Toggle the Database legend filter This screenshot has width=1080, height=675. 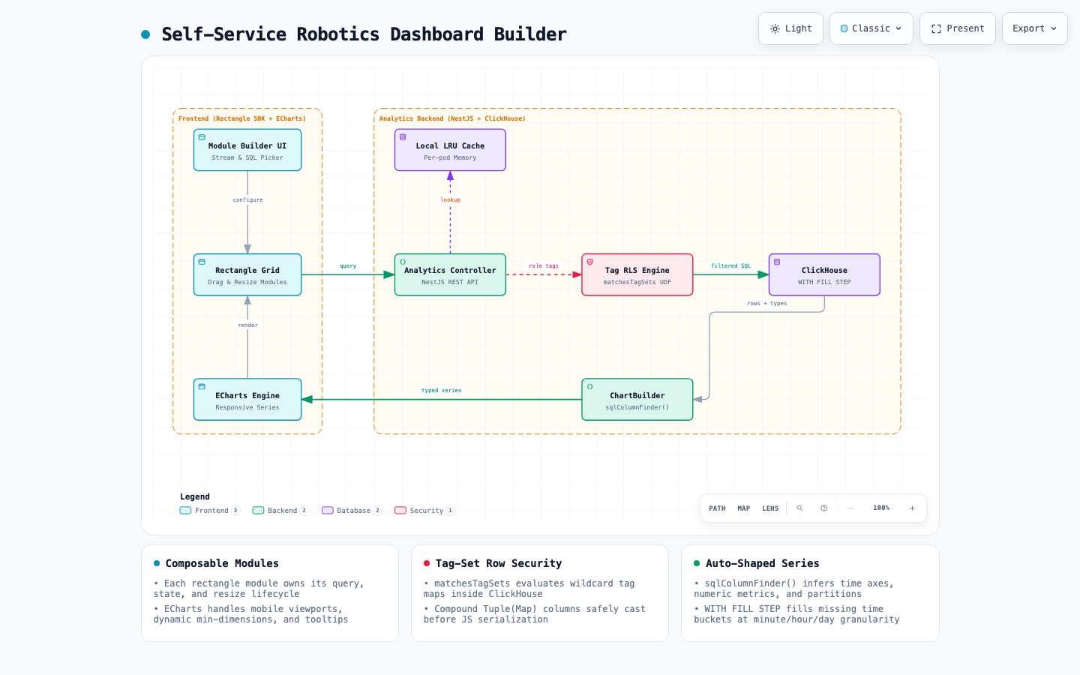point(352,511)
